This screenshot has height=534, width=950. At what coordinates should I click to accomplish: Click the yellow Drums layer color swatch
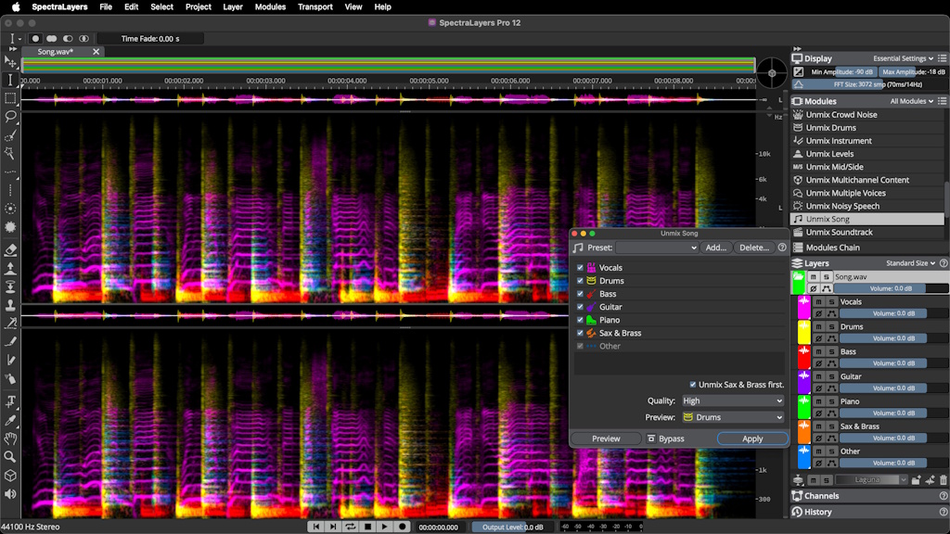pos(804,333)
